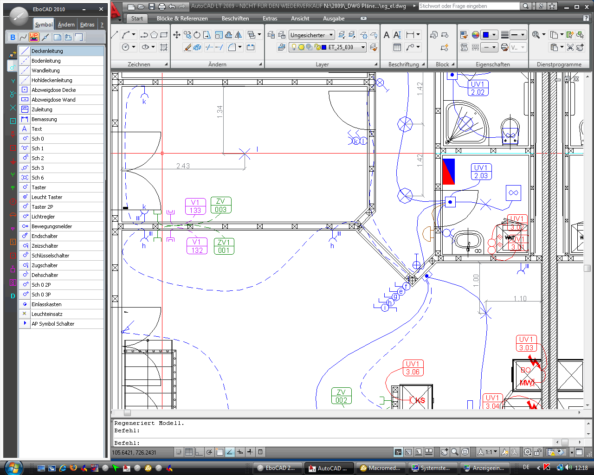Image resolution: width=594 pixels, height=475 pixels.
Task: Open the EboCAD paintbrush application button
Action: [x=19, y=16]
